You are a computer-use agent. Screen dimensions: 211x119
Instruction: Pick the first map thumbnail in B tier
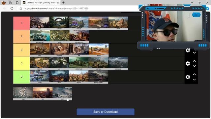pos(40,50)
